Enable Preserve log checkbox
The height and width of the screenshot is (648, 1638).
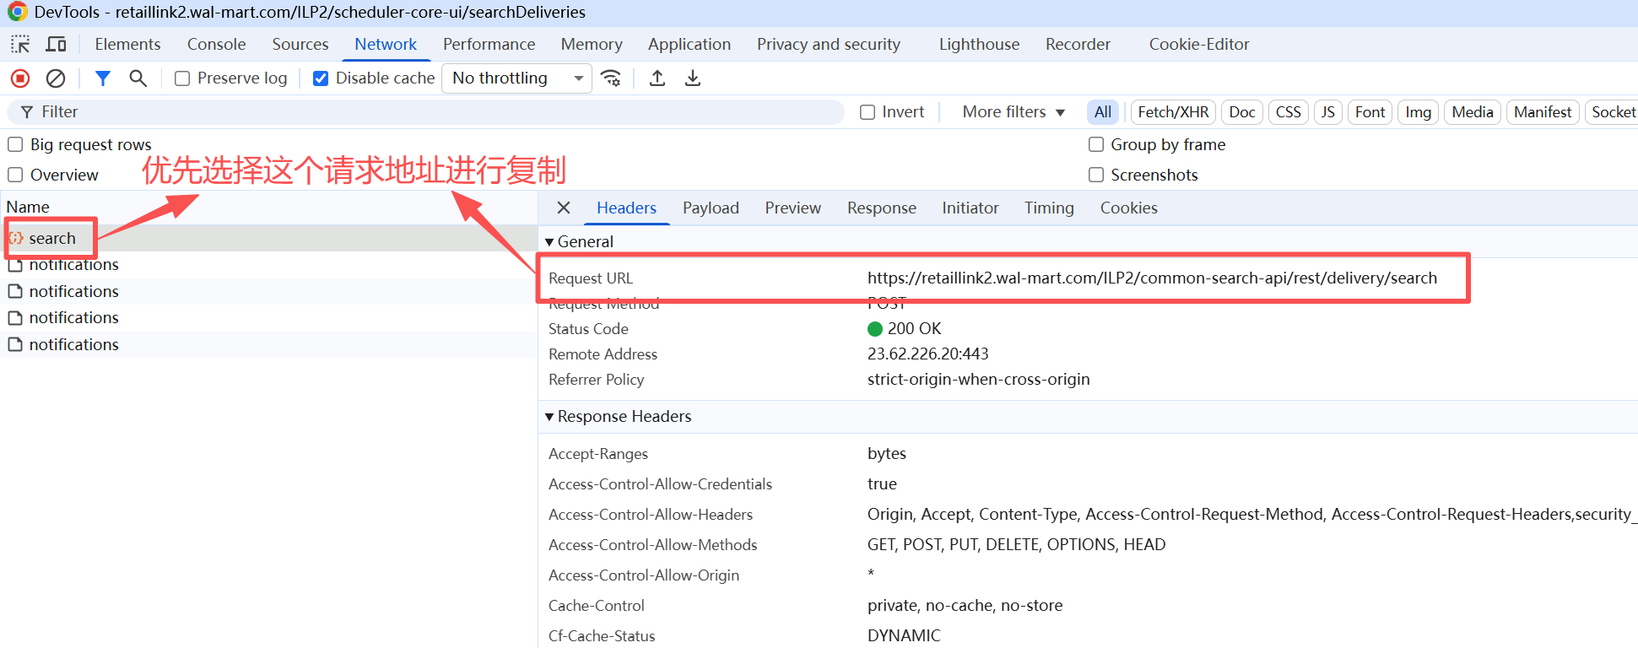[x=182, y=78]
